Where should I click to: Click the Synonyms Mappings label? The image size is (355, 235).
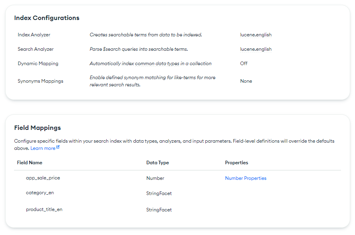[x=40, y=81]
